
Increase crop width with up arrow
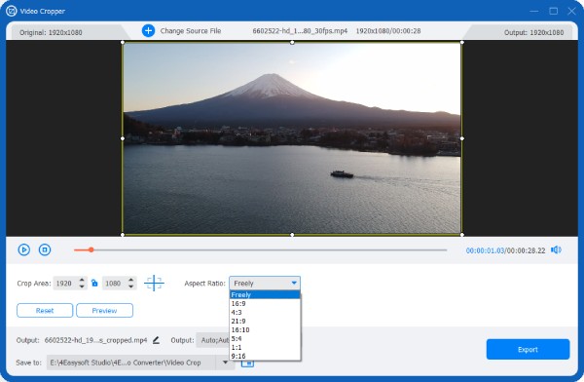click(82, 280)
